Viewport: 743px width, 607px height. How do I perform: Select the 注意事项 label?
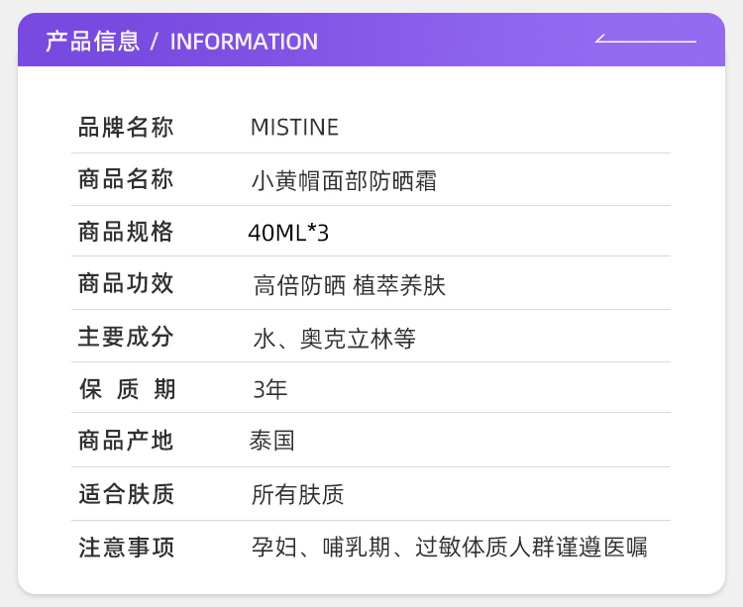pos(126,547)
